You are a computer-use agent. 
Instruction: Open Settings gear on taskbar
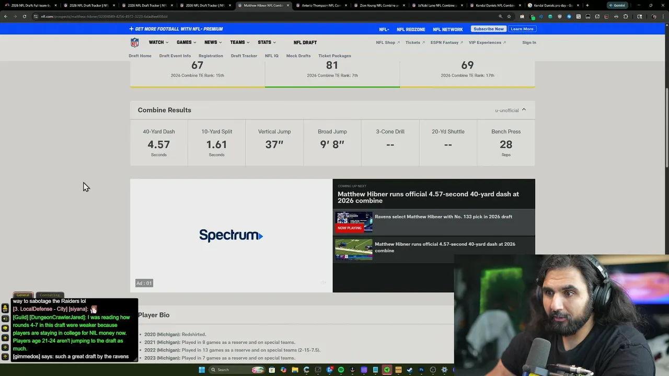pos(444,370)
